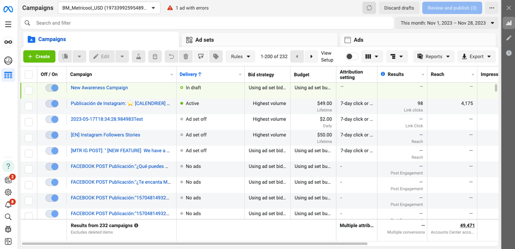The image size is (515, 249).
Task: Open the Rules dropdown
Action: [x=240, y=56]
